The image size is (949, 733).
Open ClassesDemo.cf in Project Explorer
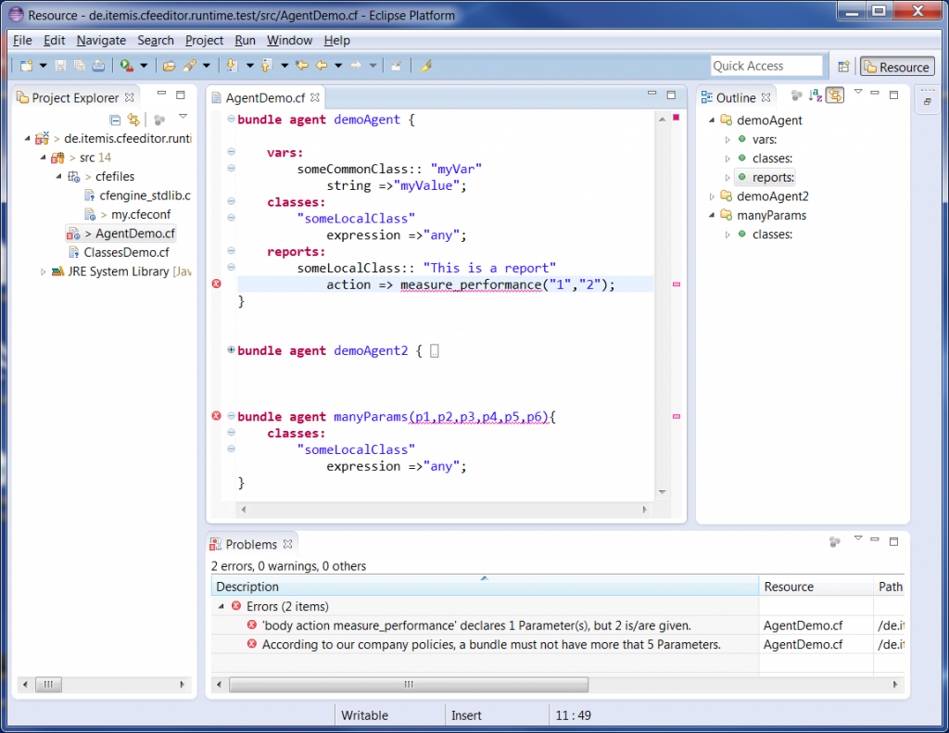126,252
